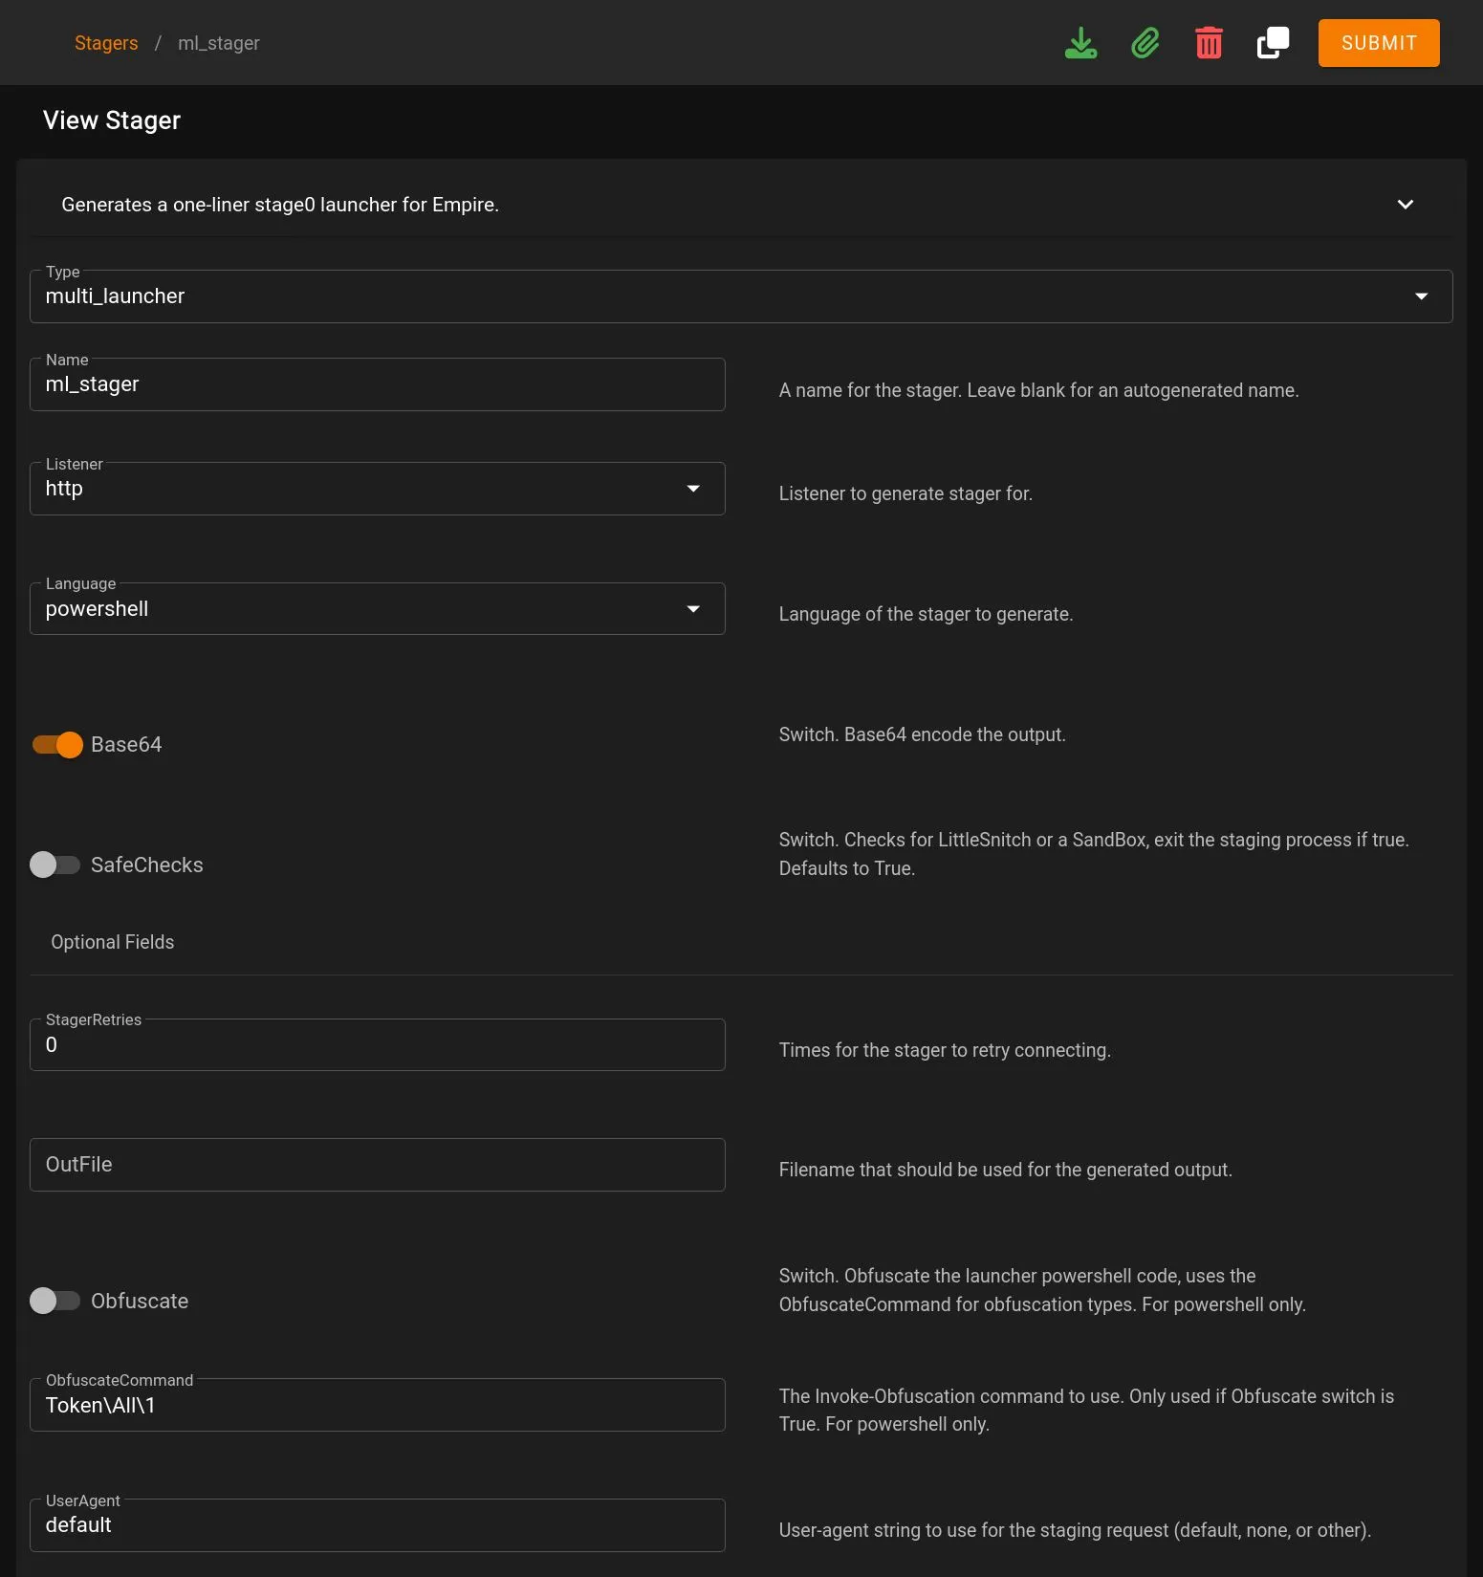
Task: Click the View Stager heading
Action: [x=112, y=120]
